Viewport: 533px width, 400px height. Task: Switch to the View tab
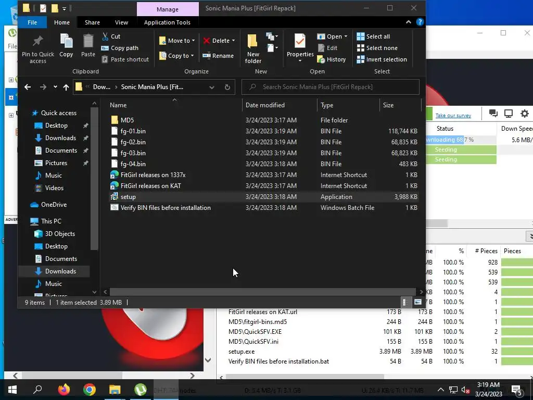point(121,22)
